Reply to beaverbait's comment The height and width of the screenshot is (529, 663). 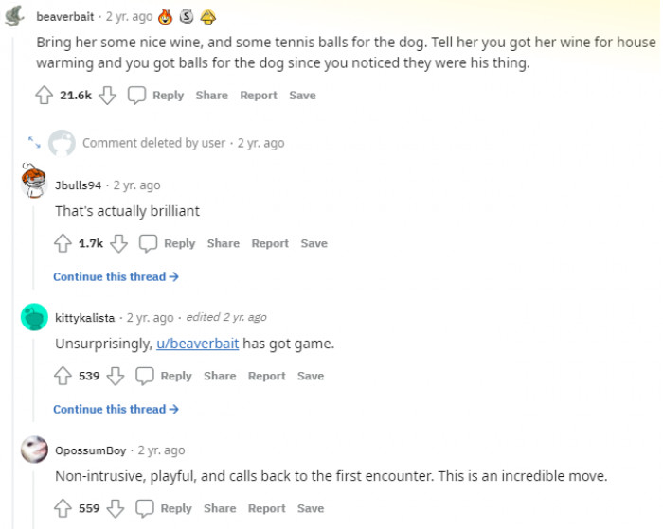pyautogui.click(x=157, y=95)
